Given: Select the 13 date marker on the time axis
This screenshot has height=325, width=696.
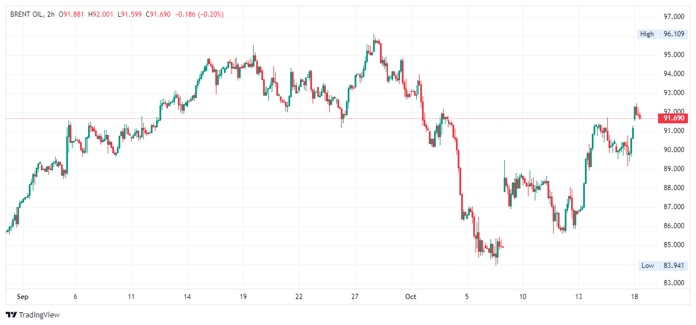Looking at the screenshot, I should click(x=579, y=297).
